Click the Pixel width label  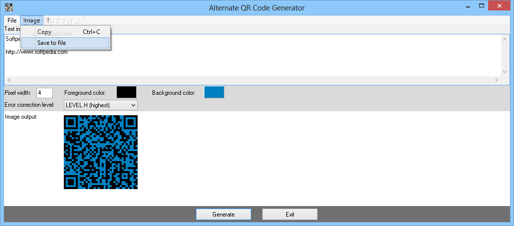click(x=18, y=93)
